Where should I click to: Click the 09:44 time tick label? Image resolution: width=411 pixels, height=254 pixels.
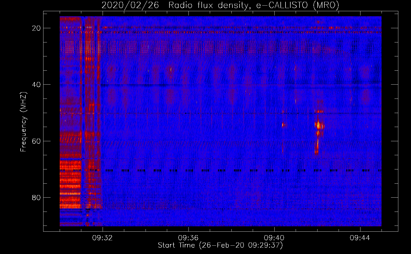point(360,238)
